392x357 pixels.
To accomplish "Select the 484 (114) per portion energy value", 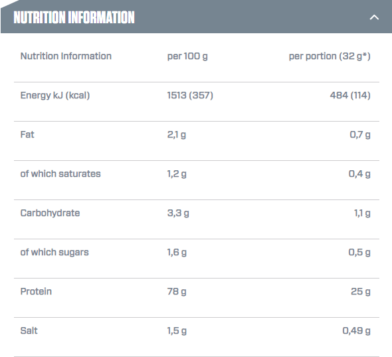I will click(350, 95).
